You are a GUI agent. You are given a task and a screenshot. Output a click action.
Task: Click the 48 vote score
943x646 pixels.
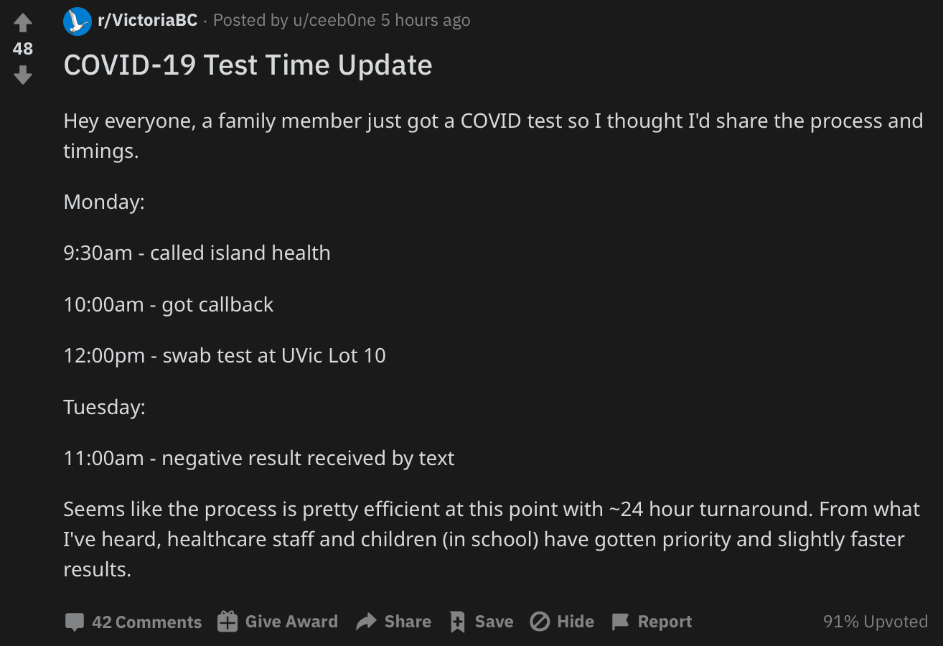(x=23, y=49)
